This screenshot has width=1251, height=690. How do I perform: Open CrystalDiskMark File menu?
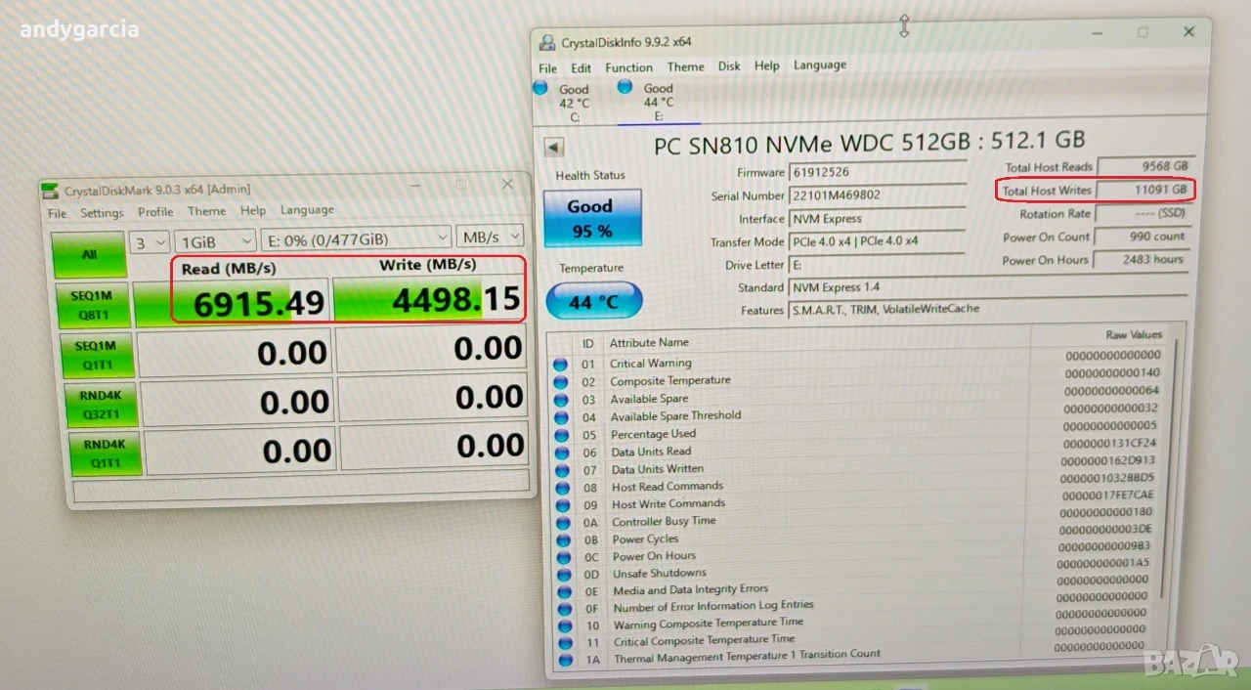tap(58, 213)
